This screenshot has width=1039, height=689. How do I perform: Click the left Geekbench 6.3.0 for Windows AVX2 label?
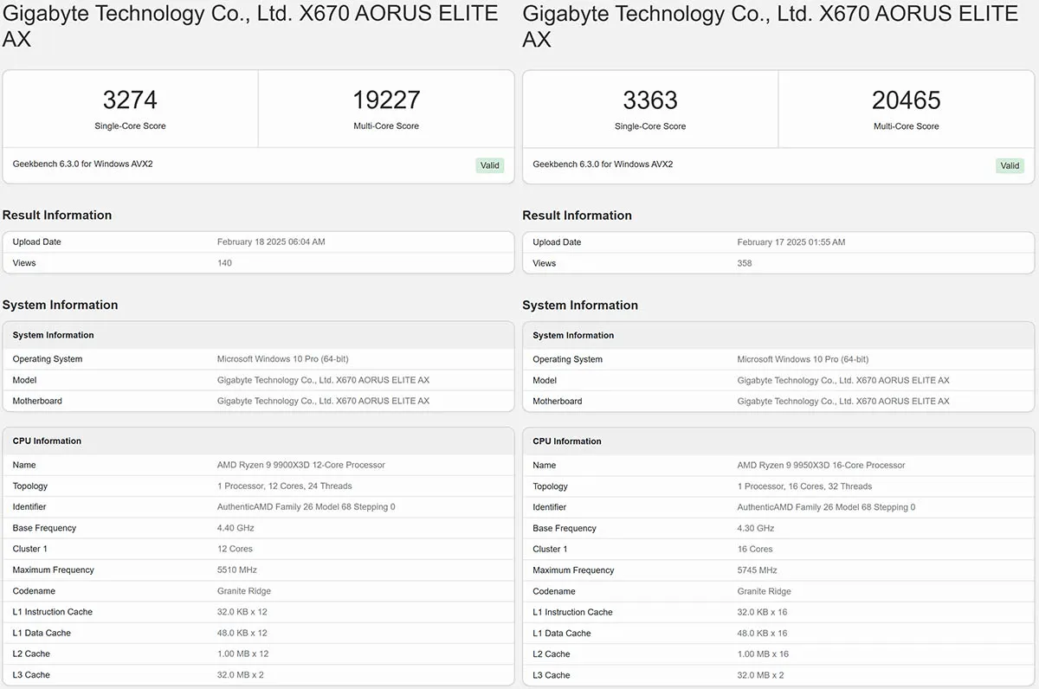point(83,164)
